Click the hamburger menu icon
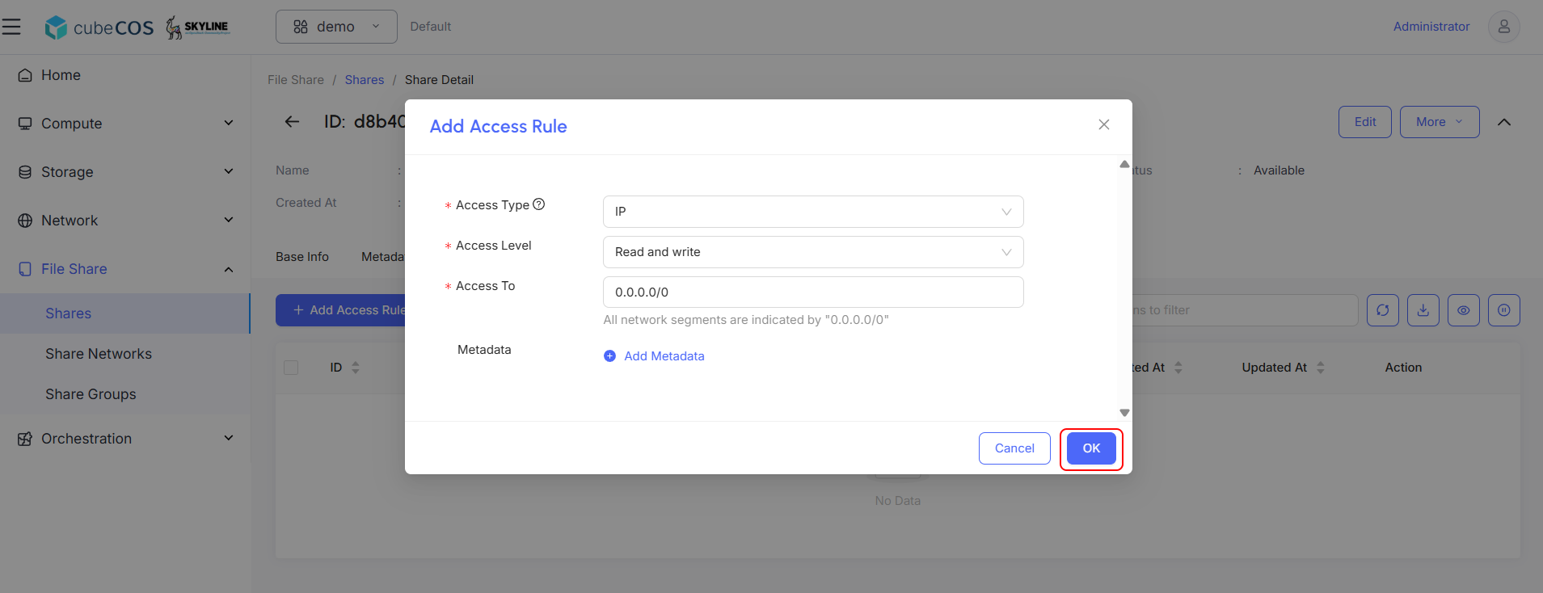The width and height of the screenshot is (1543, 593). [11, 27]
